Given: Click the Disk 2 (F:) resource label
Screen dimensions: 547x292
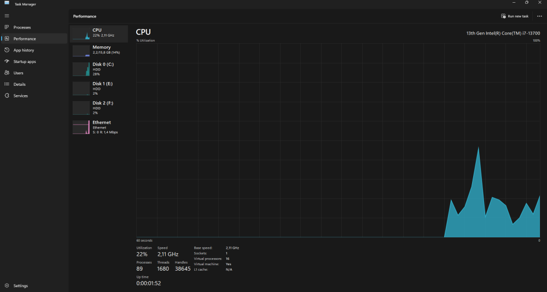Looking at the screenshot, I should [x=103, y=103].
